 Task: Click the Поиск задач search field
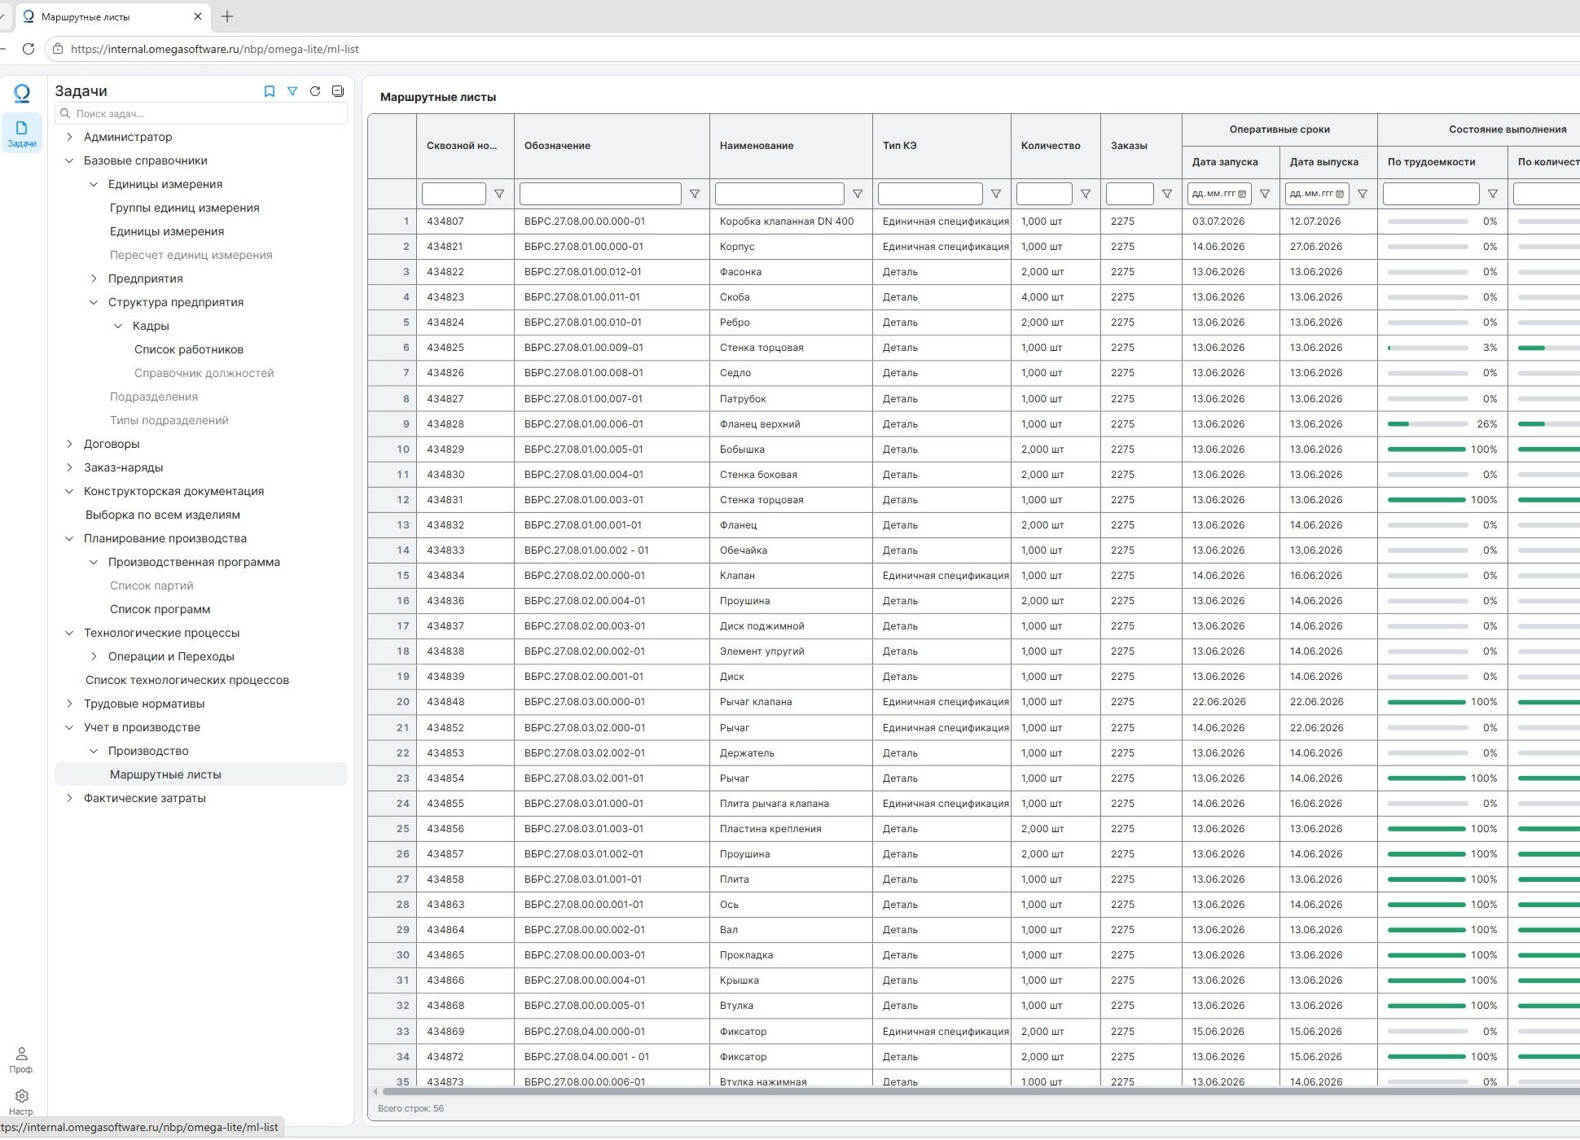point(201,113)
